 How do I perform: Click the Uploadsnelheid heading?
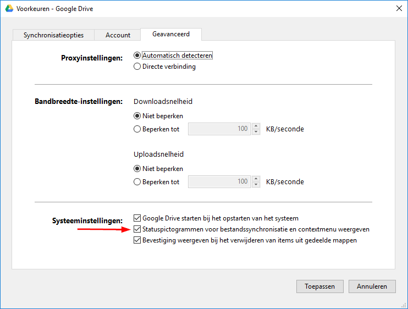tap(158, 154)
